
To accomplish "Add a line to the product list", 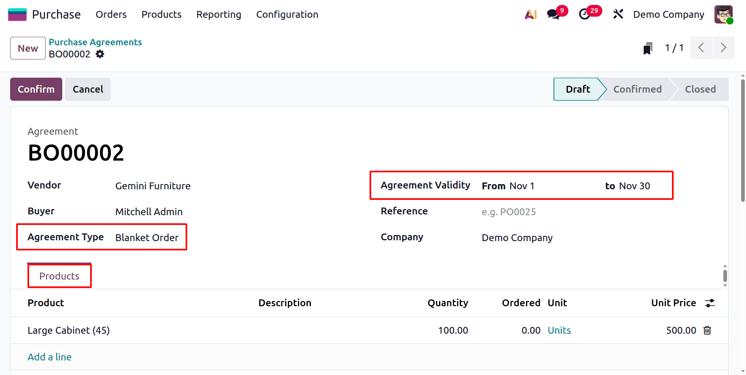I will click(49, 357).
